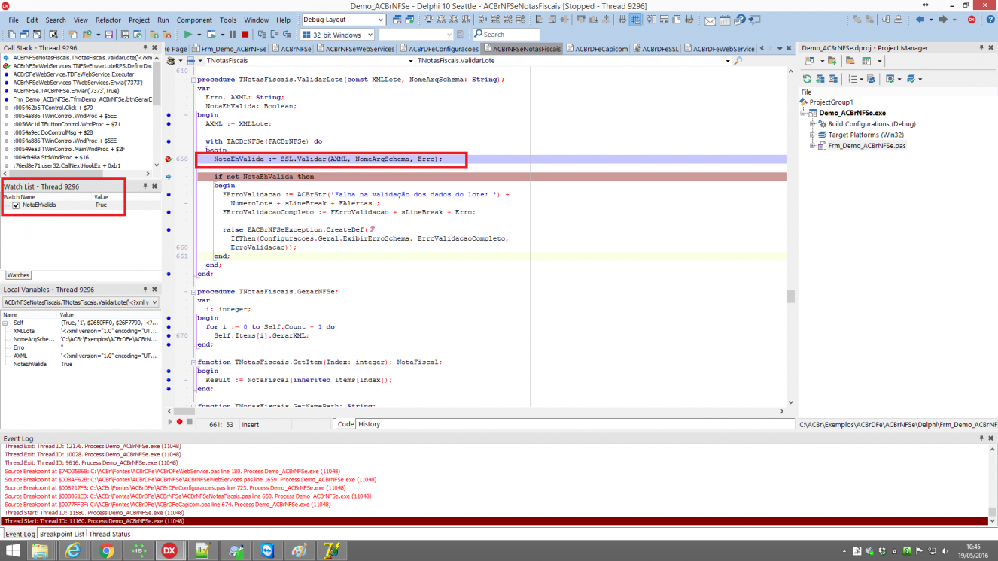This screenshot has height=561, width=998.
Task: Open the Refactor menu
Action: 108,20
